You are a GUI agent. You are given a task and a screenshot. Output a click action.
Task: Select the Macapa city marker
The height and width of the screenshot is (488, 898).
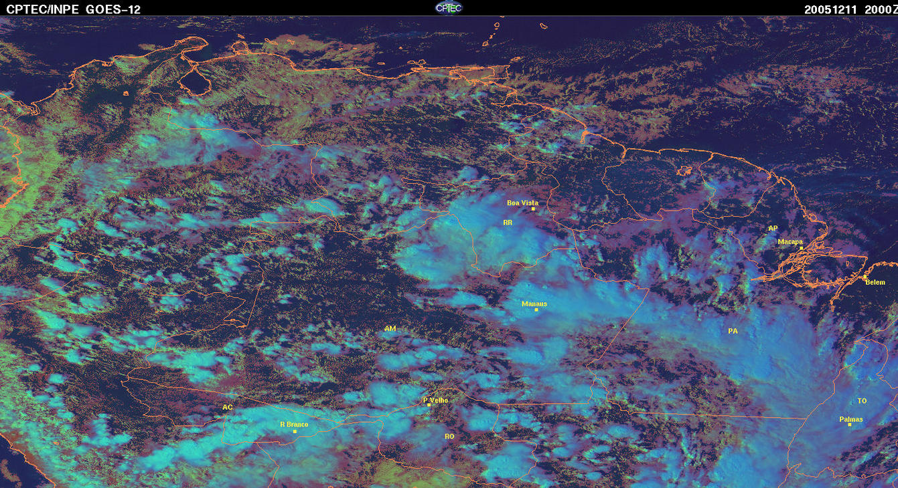[x=801, y=248]
